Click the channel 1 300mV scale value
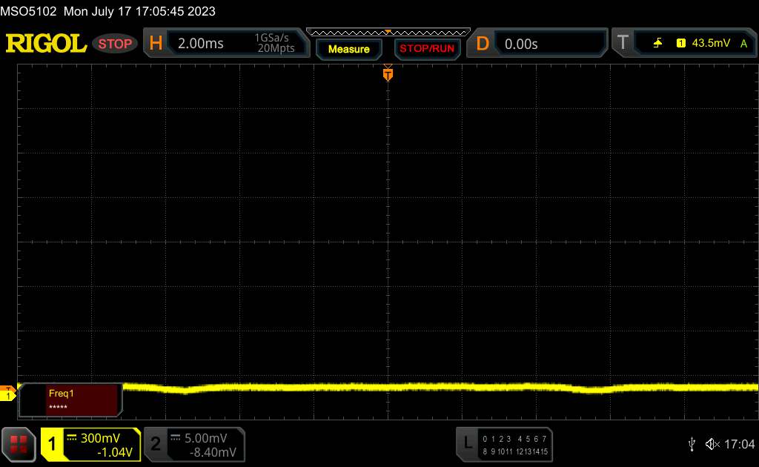The image size is (759, 467). tap(100, 438)
